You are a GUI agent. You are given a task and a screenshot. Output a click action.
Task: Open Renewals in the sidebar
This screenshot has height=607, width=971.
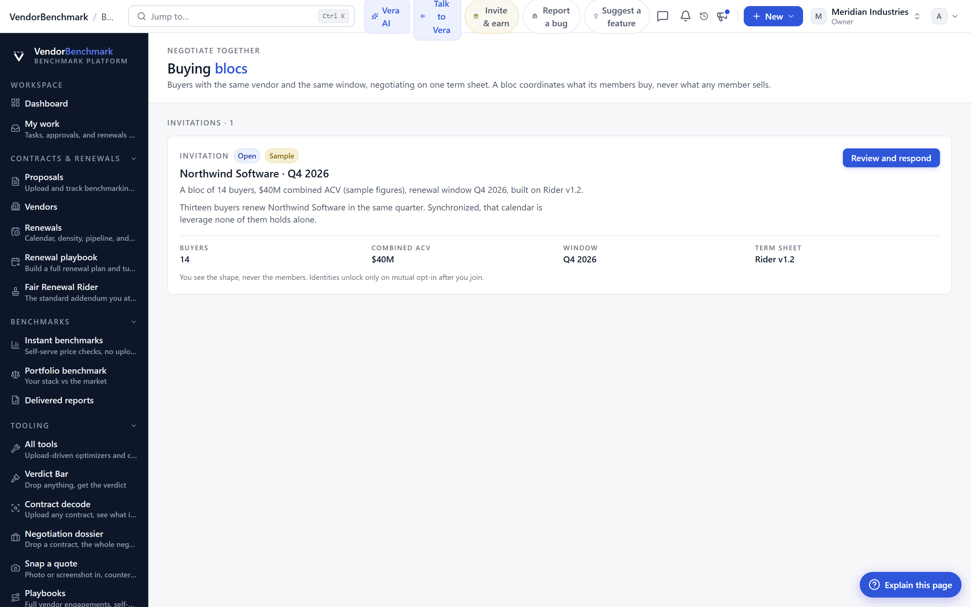click(x=74, y=232)
